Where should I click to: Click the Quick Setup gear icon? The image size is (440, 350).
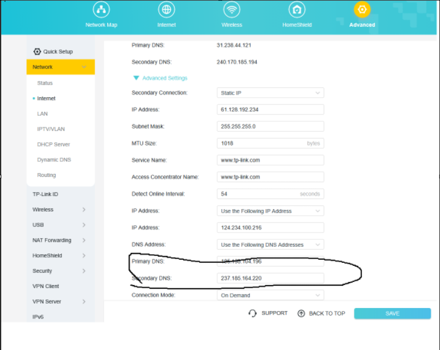point(37,51)
